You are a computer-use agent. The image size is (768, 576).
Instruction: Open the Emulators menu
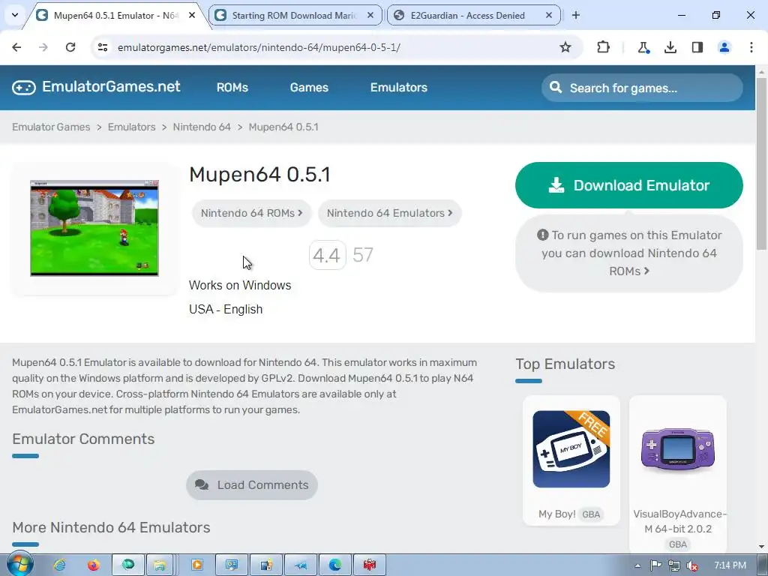[x=399, y=87]
